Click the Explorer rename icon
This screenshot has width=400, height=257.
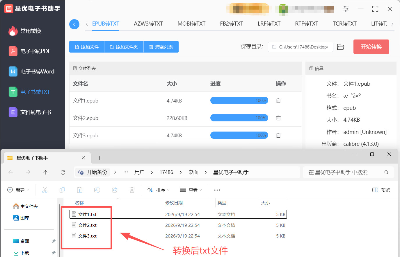coord(97,190)
